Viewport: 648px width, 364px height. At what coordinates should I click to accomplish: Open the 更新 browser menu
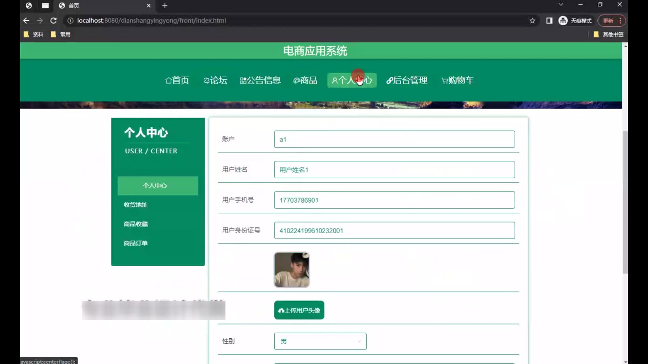(612, 21)
